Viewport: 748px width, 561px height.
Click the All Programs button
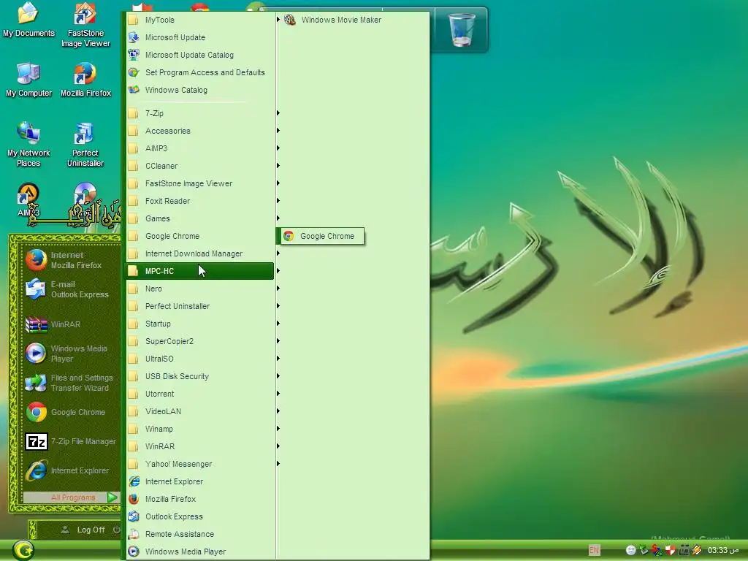[x=71, y=497]
